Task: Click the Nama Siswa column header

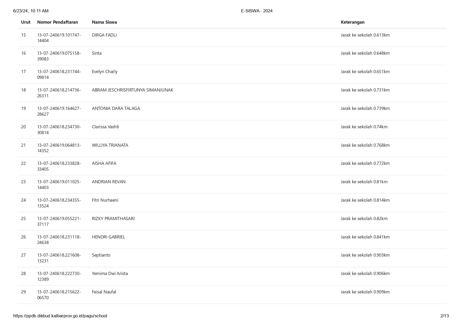Action: [104, 22]
